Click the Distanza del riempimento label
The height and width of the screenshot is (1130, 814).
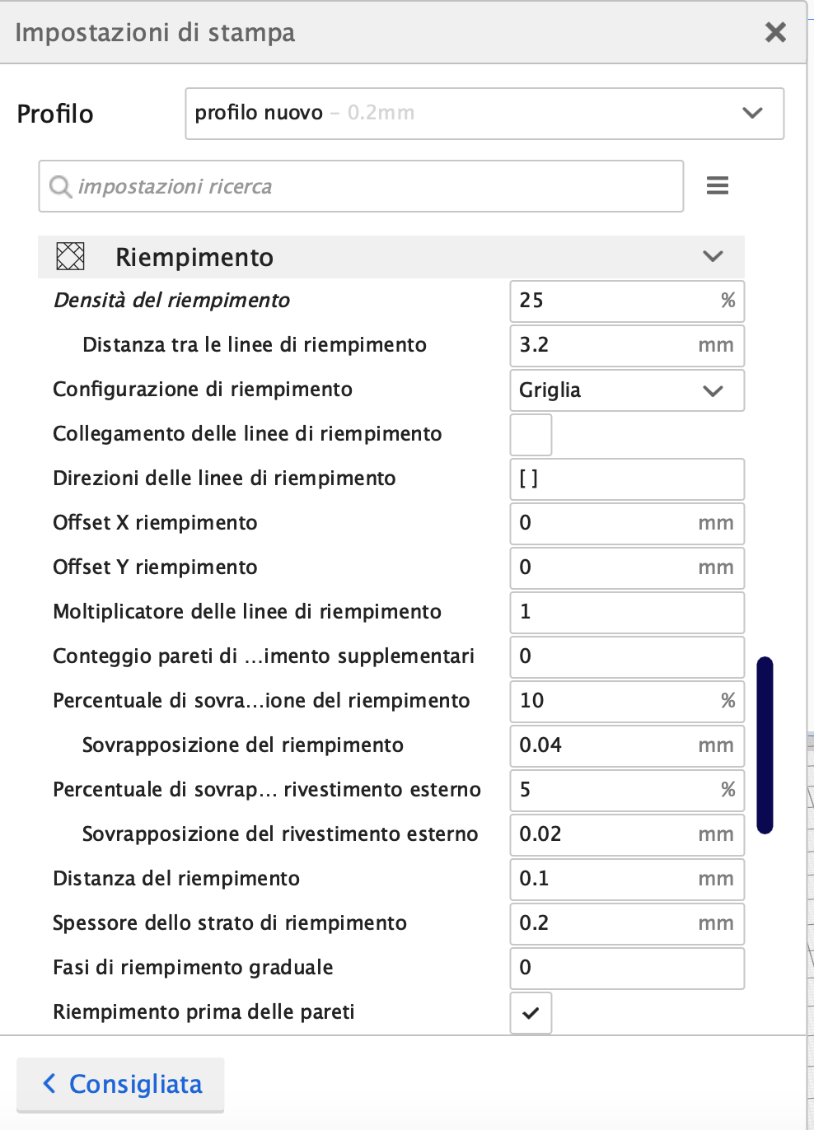click(x=176, y=879)
